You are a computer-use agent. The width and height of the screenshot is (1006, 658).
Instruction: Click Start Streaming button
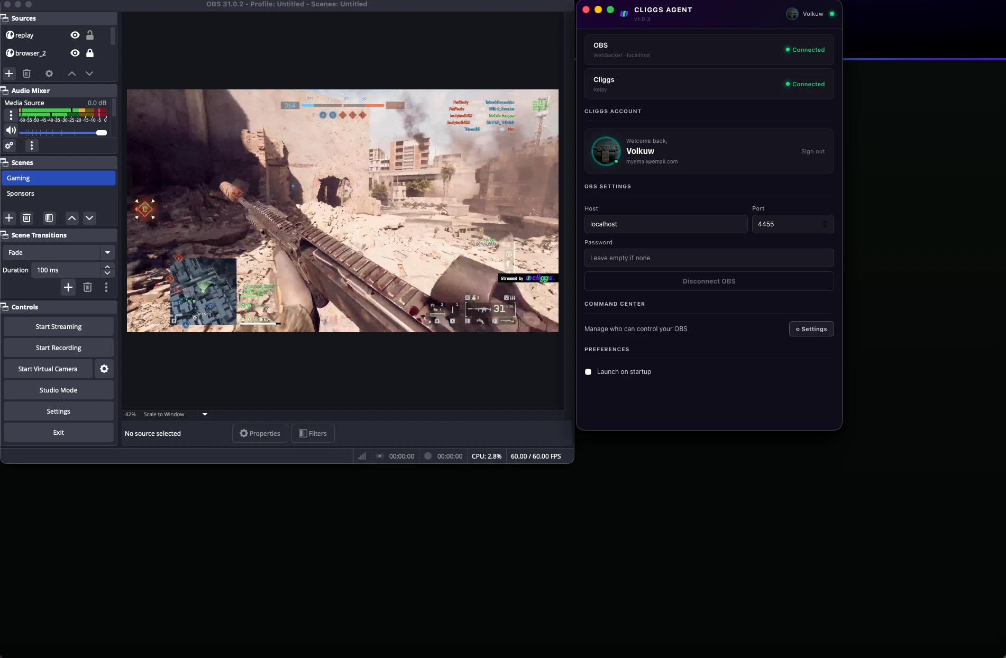coord(59,327)
